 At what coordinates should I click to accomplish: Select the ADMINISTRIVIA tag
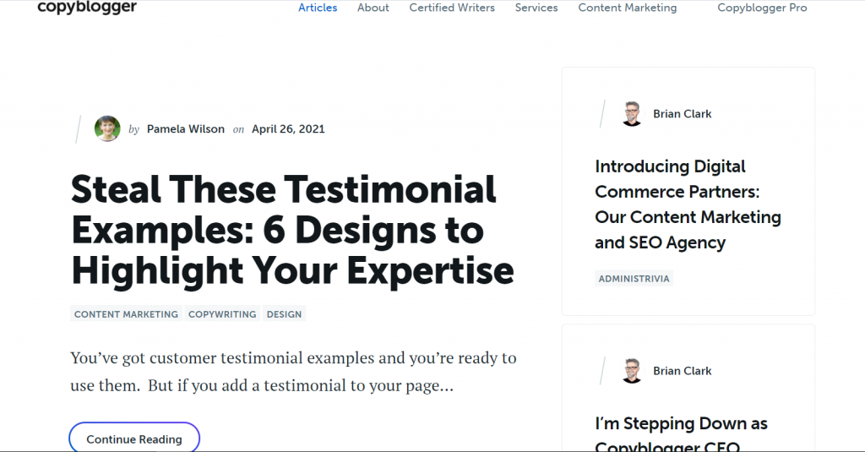(x=634, y=279)
